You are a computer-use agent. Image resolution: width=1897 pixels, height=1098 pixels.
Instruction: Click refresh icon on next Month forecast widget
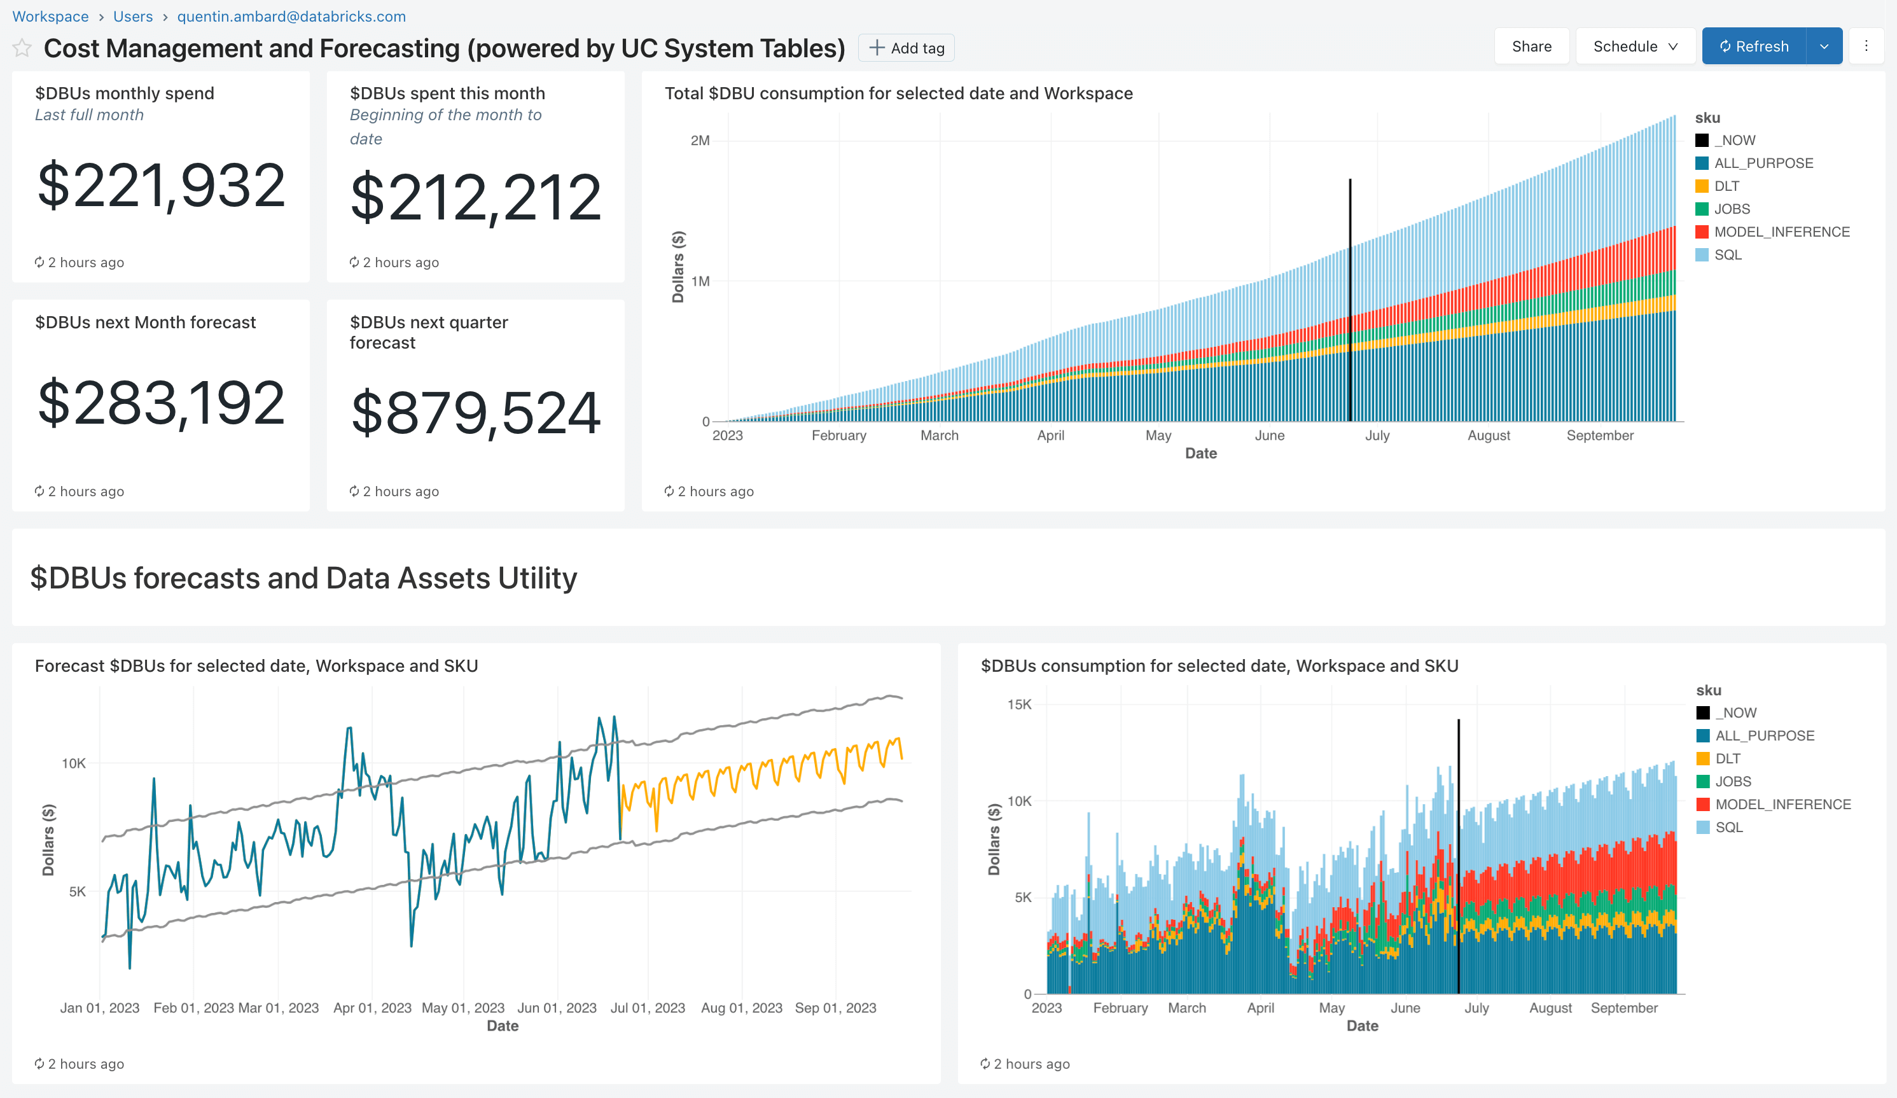coord(39,490)
